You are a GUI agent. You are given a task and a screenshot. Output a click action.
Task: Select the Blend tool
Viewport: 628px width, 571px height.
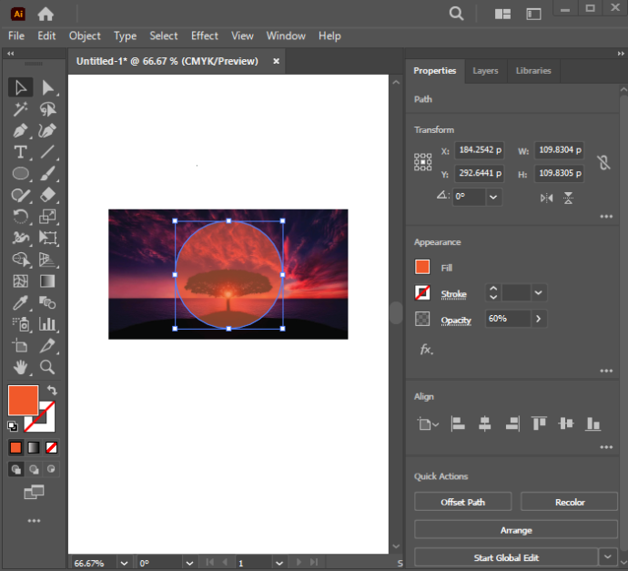coord(47,302)
